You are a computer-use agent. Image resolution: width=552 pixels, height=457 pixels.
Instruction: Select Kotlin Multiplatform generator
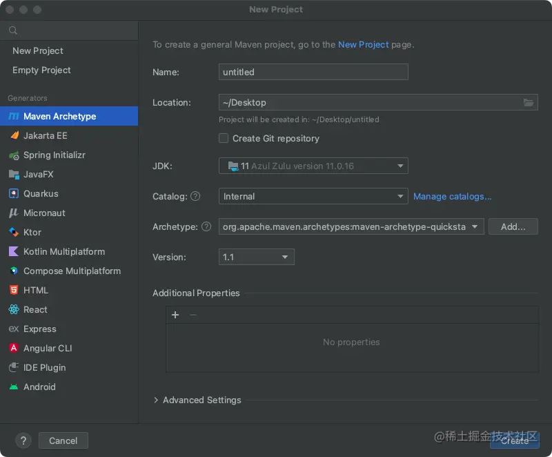pyautogui.click(x=69, y=251)
